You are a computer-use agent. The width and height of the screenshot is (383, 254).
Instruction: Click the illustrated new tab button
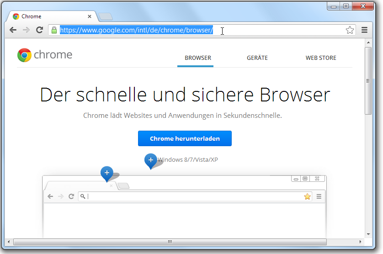click(123, 186)
